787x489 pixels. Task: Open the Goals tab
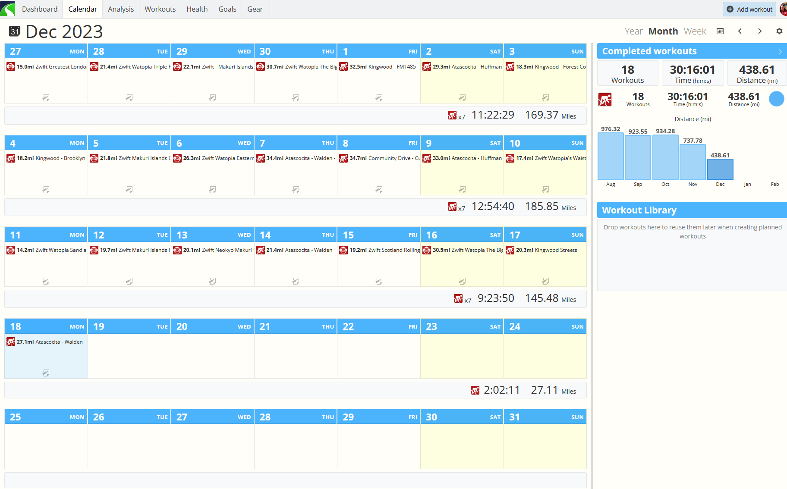coord(227,9)
